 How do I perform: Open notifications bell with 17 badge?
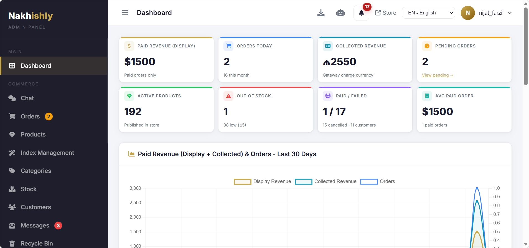(x=361, y=13)
